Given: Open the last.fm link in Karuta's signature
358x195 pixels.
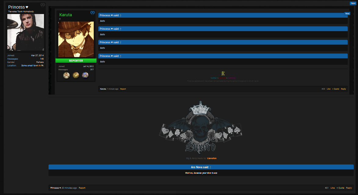Looking at the screenshot, I should point(222,78).
